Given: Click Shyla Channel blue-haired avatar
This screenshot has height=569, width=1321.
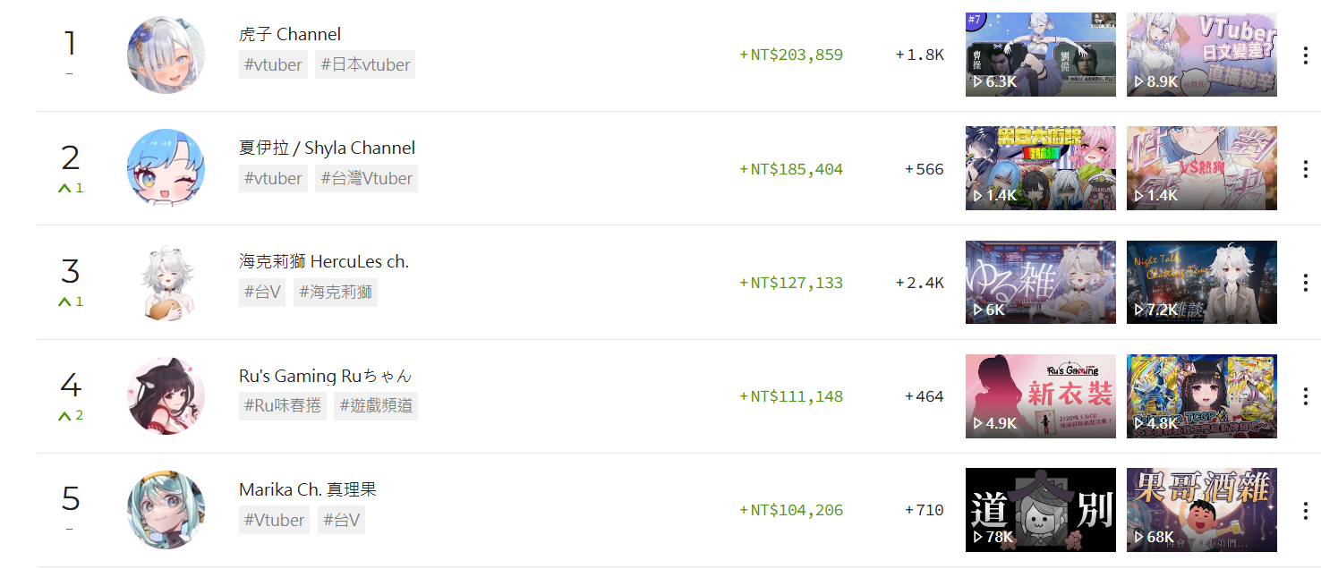Looking at the screenshot, I should click(166, 168).
